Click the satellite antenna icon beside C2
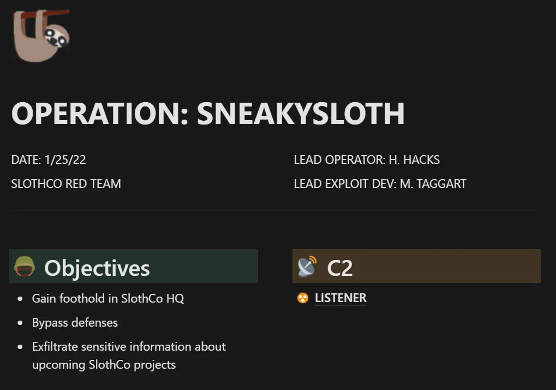556x390 pixels. click(307, 267)
